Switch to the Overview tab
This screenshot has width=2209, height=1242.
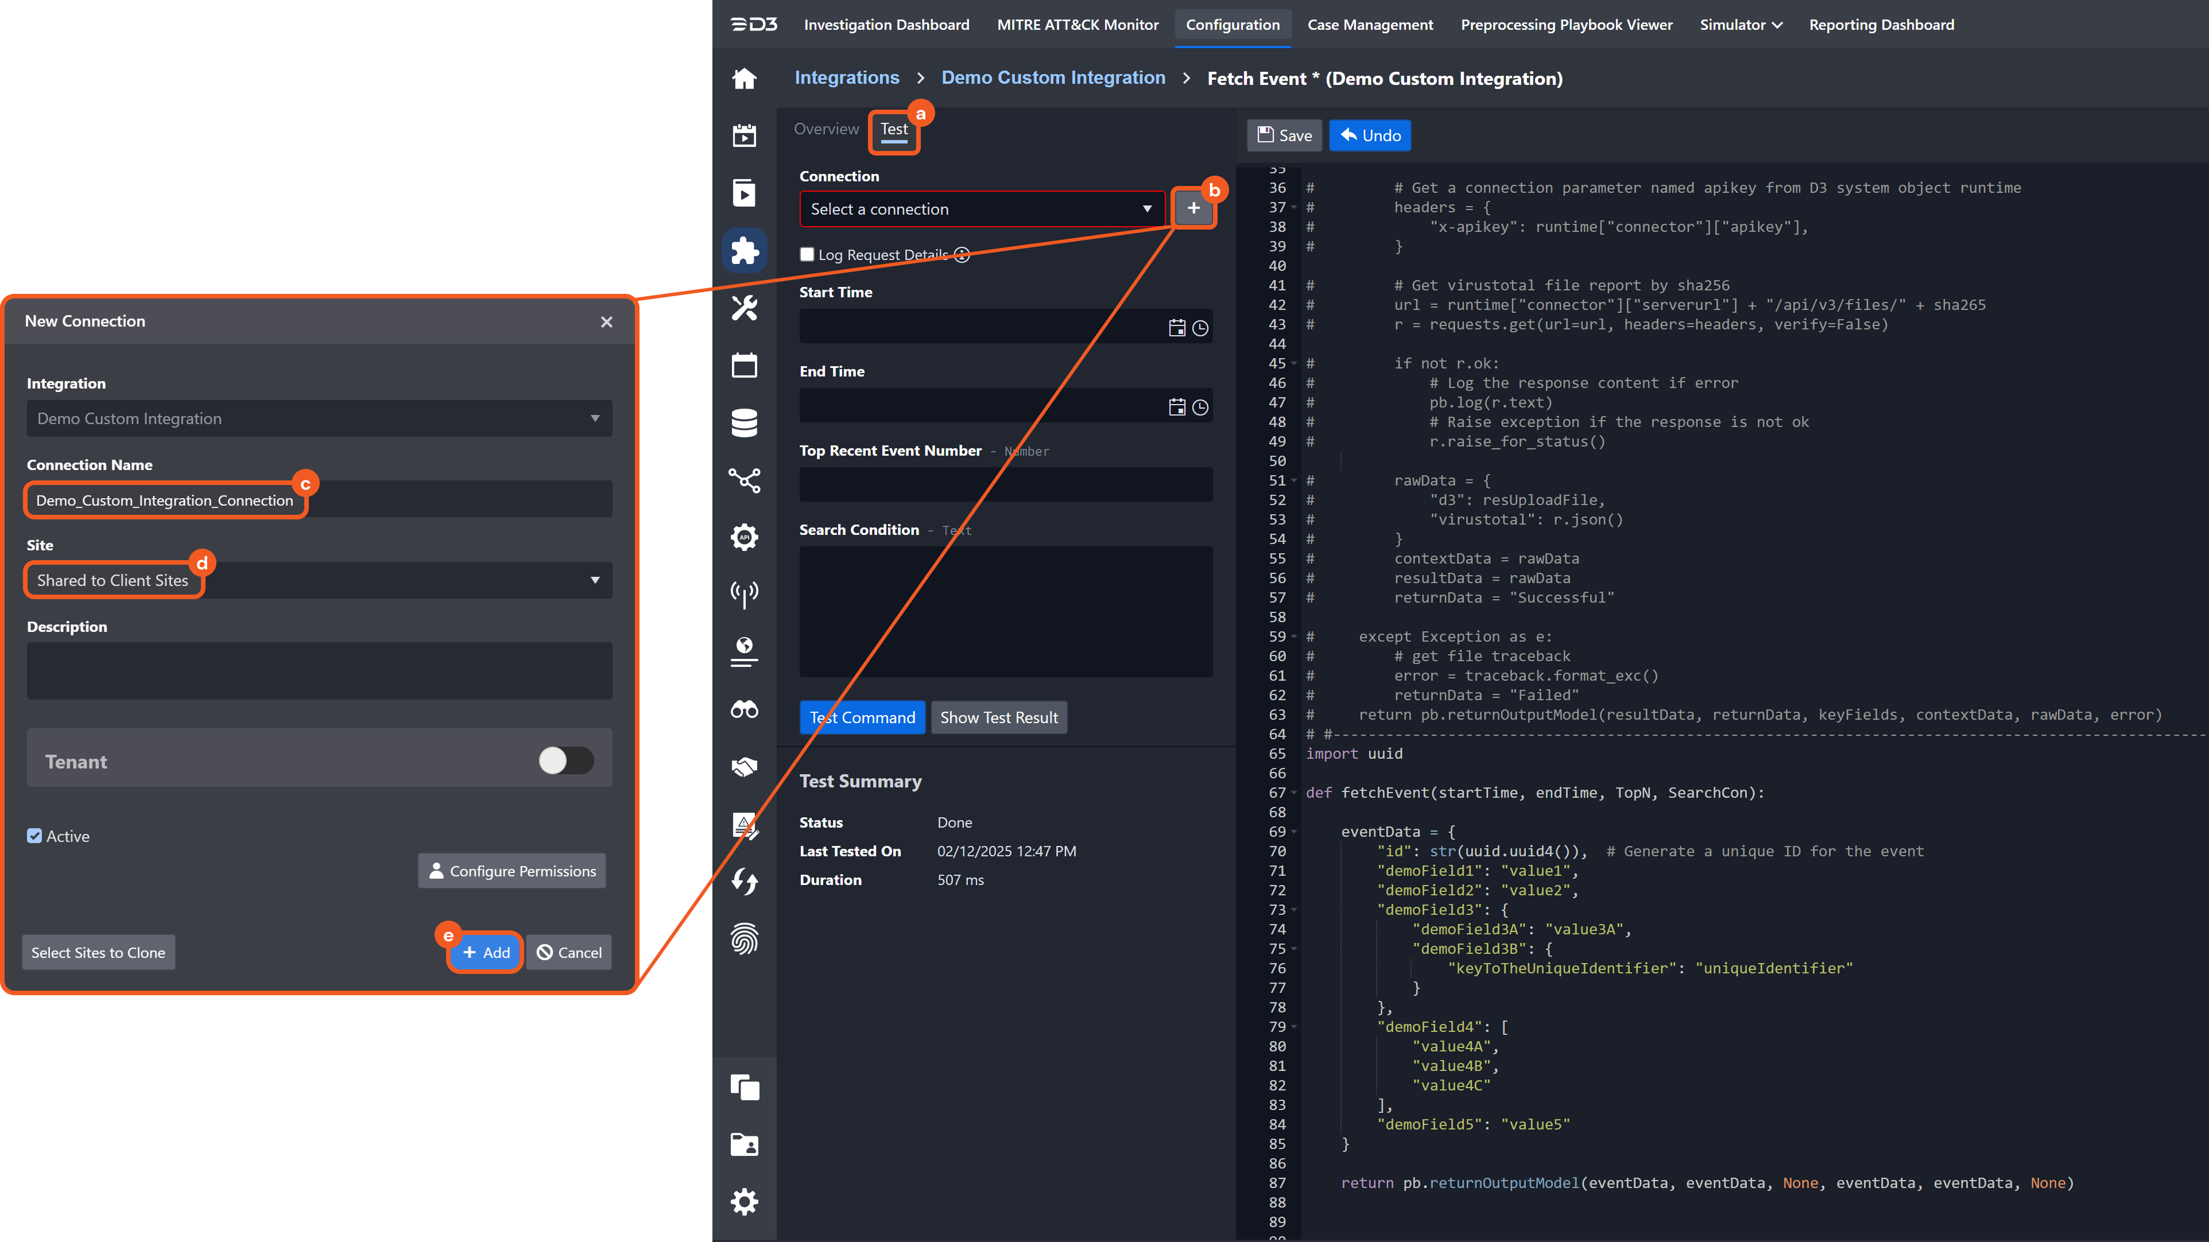[x=825, y=129]
